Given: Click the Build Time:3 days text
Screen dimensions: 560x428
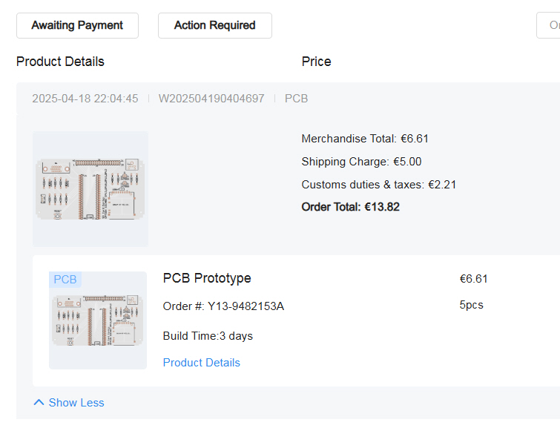Looking at the screenshot, I should tap(208, 336).
